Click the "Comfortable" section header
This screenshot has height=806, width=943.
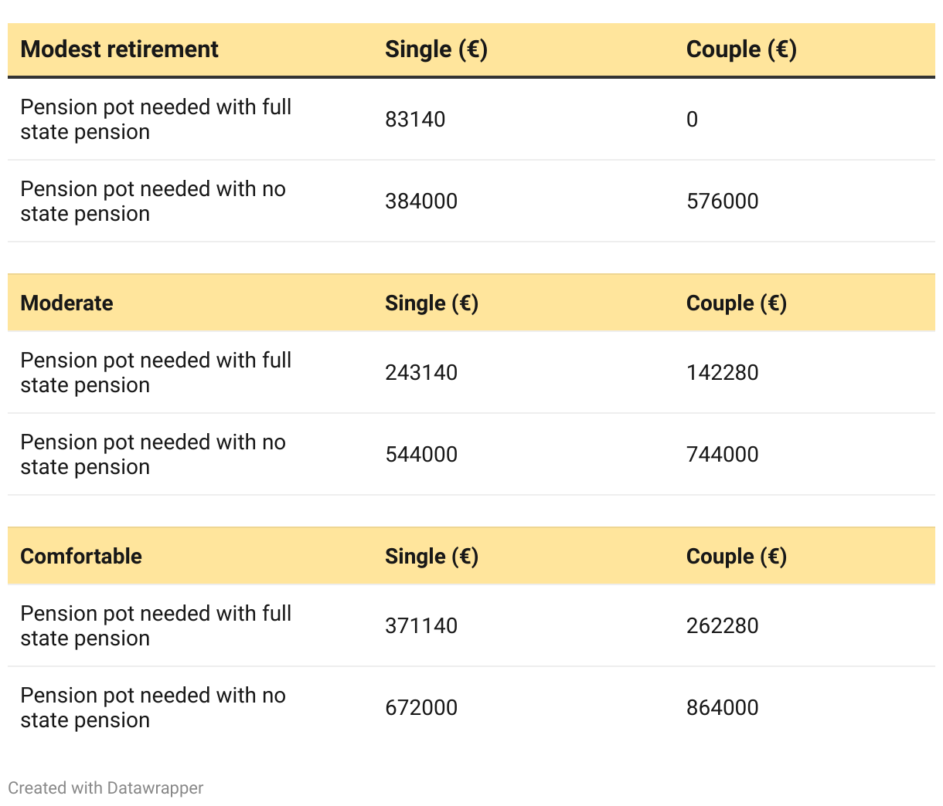(81, 556)
